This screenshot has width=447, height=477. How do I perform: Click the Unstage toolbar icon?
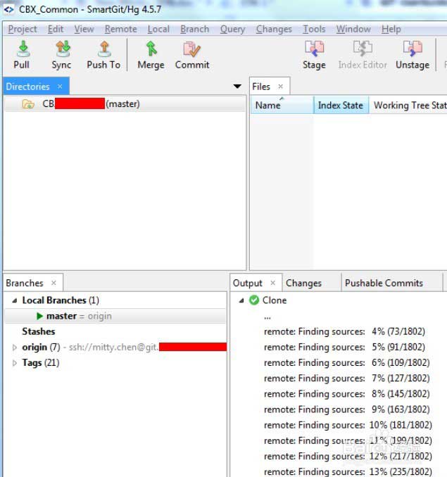(413, 49)
